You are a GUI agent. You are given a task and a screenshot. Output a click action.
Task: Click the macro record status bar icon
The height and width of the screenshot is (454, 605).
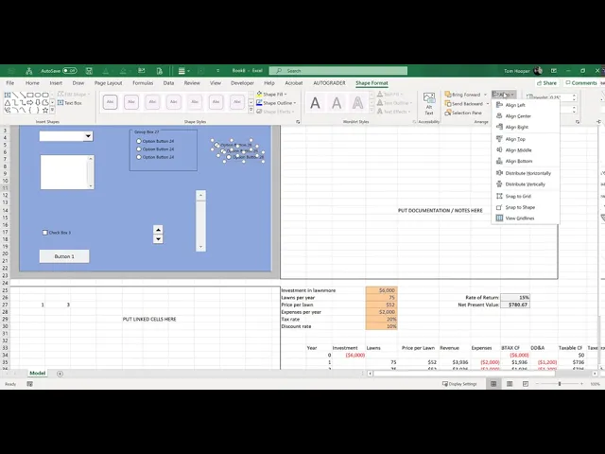pyautogui.click(x=29, y=384)
